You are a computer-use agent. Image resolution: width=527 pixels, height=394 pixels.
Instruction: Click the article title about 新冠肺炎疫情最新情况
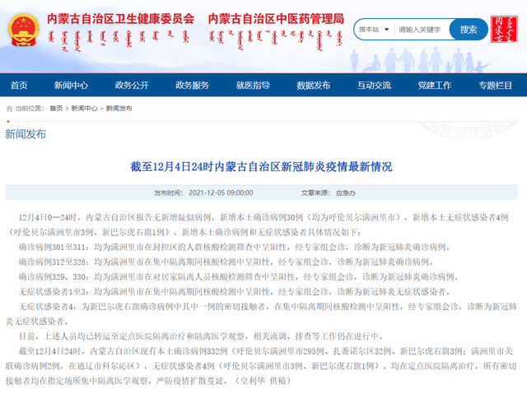[x=261, y=166]
